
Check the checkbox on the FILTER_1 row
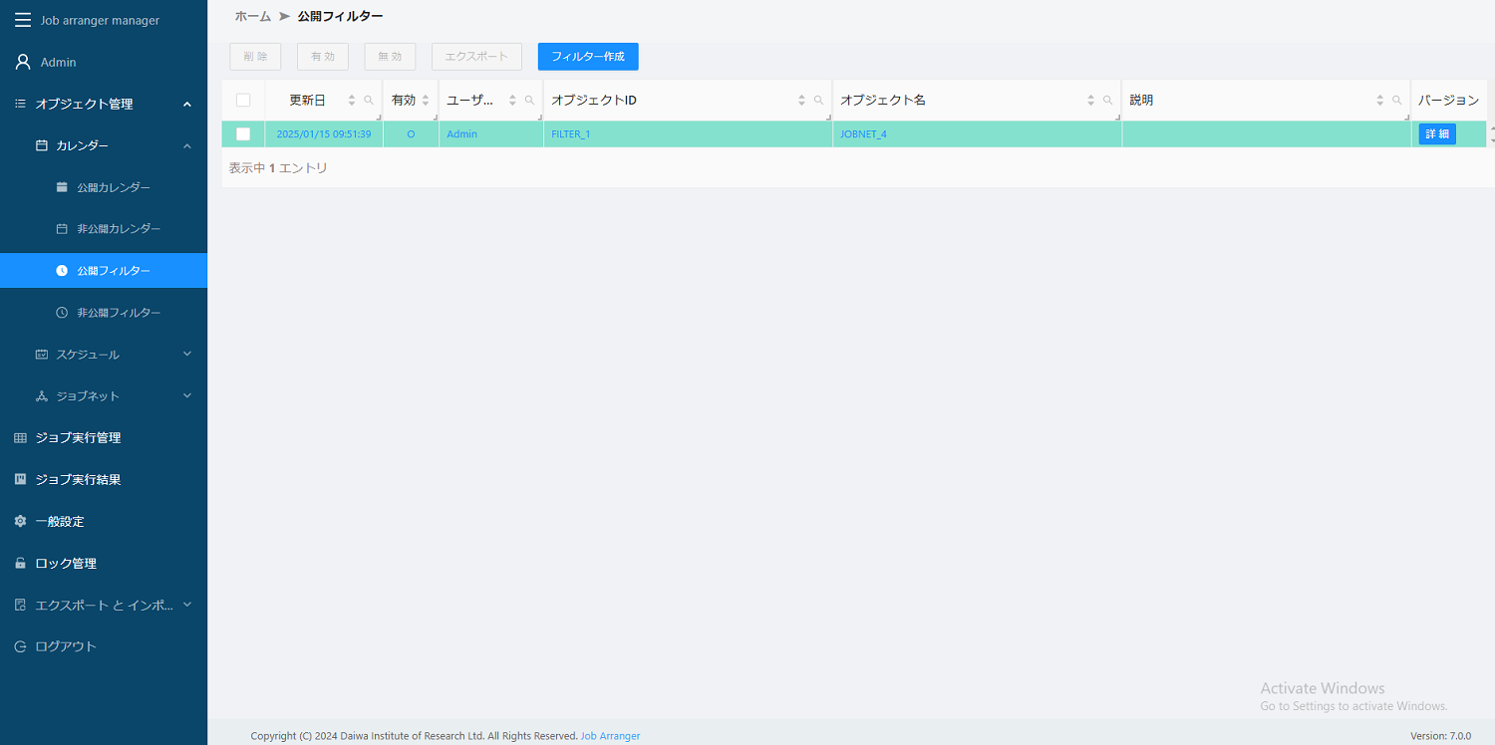coord(242,133)
